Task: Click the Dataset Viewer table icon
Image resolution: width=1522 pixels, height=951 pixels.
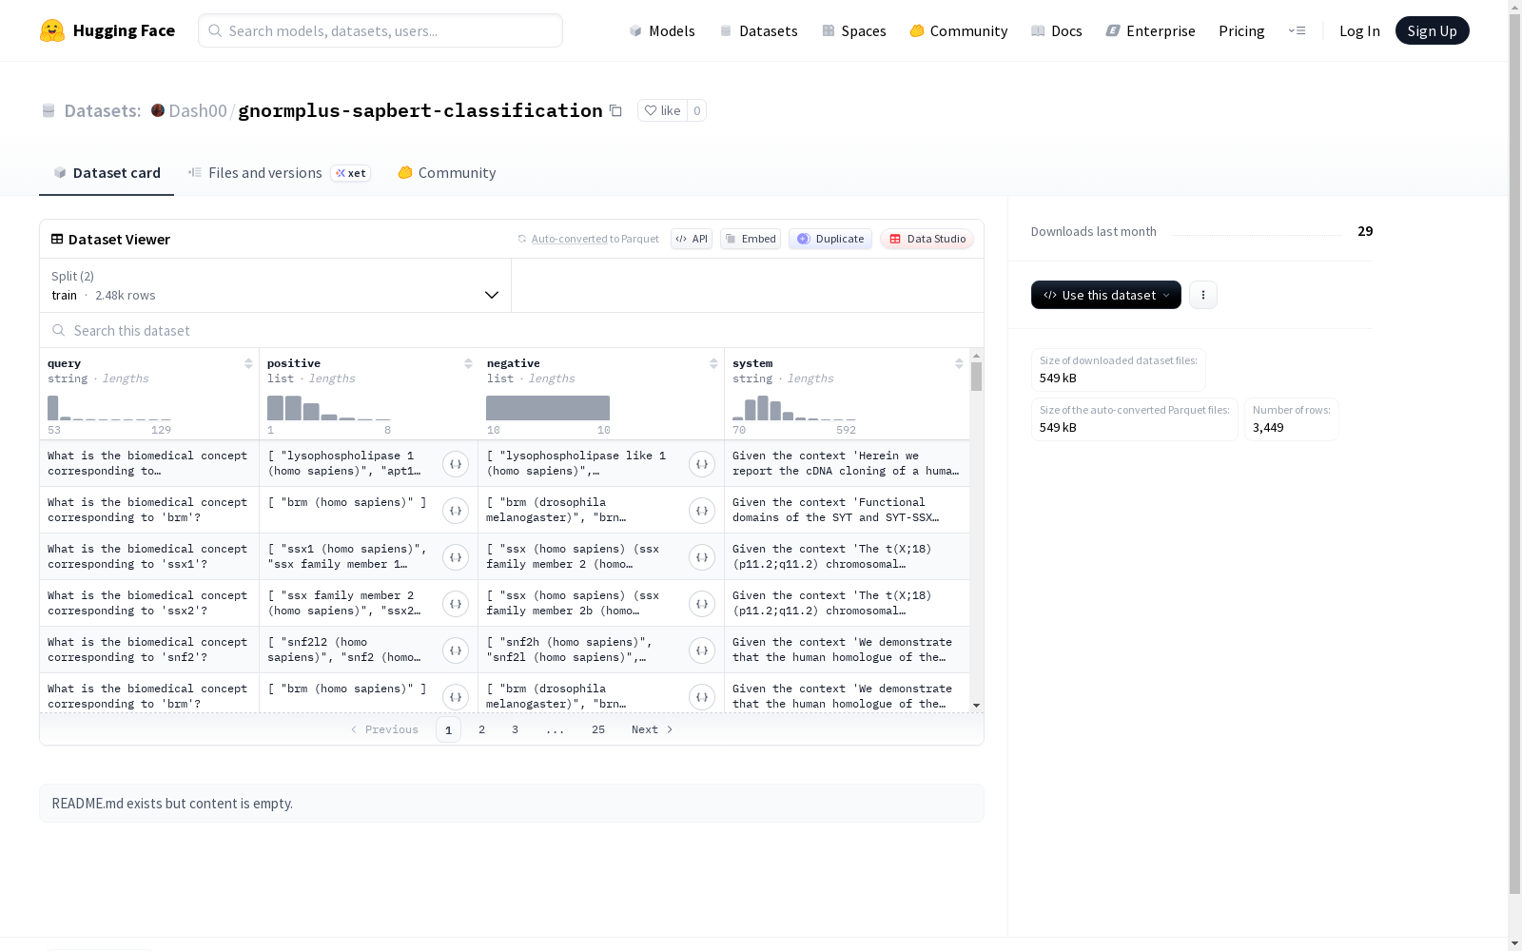Action: coord(57,240)
